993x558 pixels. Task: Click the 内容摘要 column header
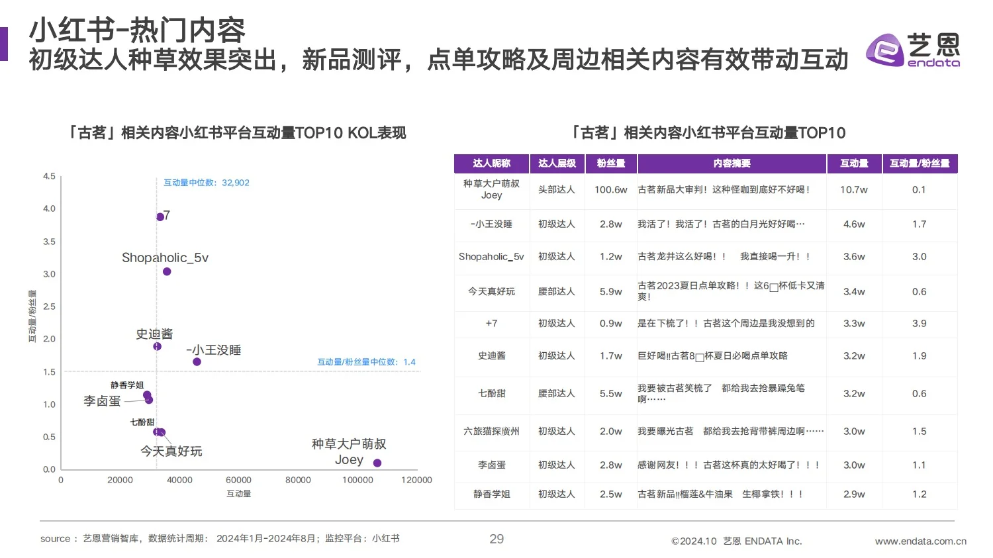pos(732,163)
